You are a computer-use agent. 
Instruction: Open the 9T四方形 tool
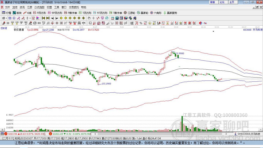100,13
